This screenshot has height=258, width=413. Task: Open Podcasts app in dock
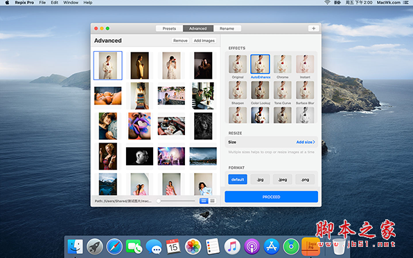(252, 247)
